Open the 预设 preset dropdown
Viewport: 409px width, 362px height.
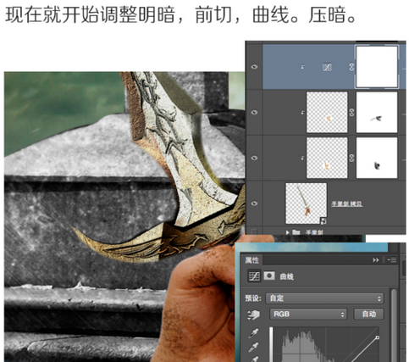[324, 298]
